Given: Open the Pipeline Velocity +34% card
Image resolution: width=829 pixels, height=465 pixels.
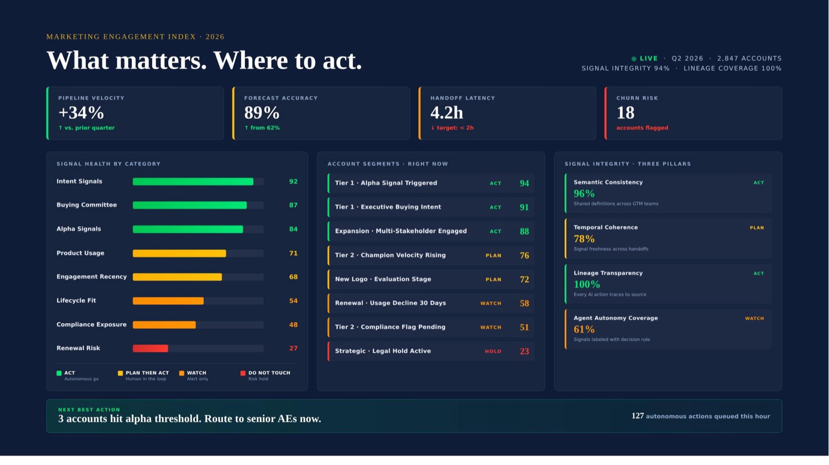Looking at the screenshot, I should point(135,113).
